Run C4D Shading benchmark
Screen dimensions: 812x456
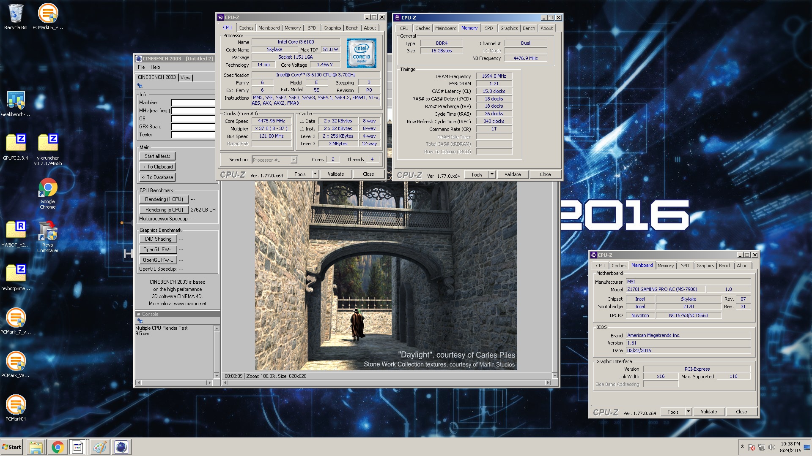(x=158, y=239)
